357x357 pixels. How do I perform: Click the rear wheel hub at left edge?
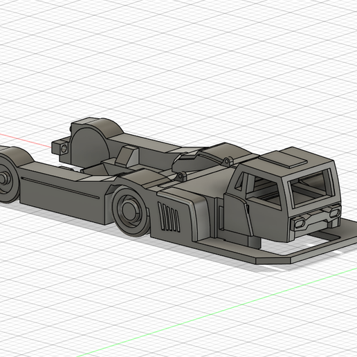[3, 179]
